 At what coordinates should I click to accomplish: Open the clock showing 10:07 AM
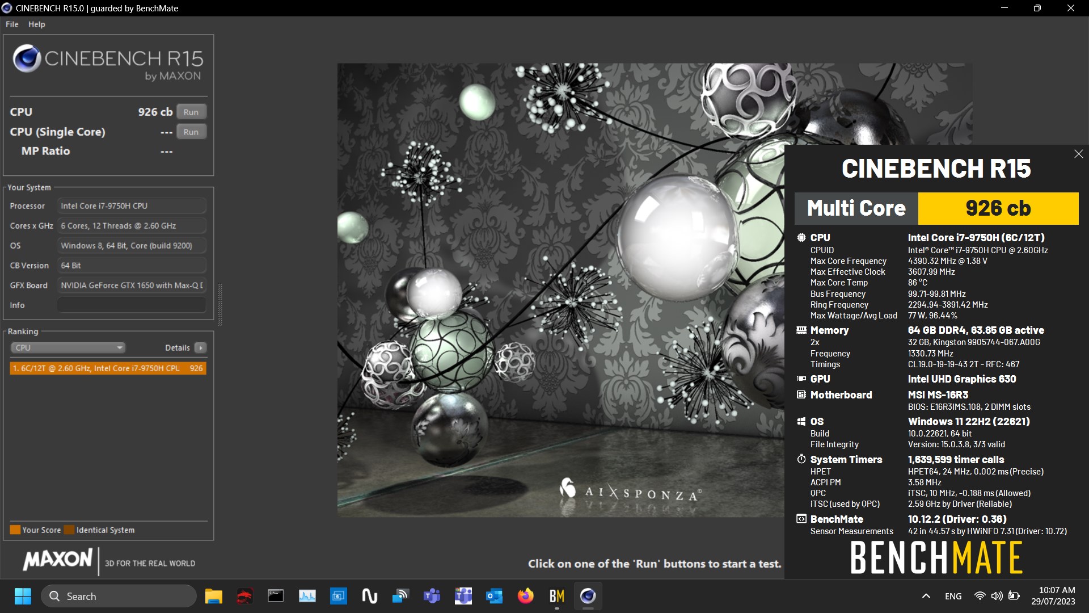click(x=1053, y=596)
